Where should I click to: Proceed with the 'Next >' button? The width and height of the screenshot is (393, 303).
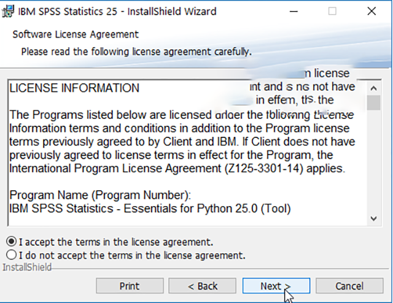(x=276, y=286)
